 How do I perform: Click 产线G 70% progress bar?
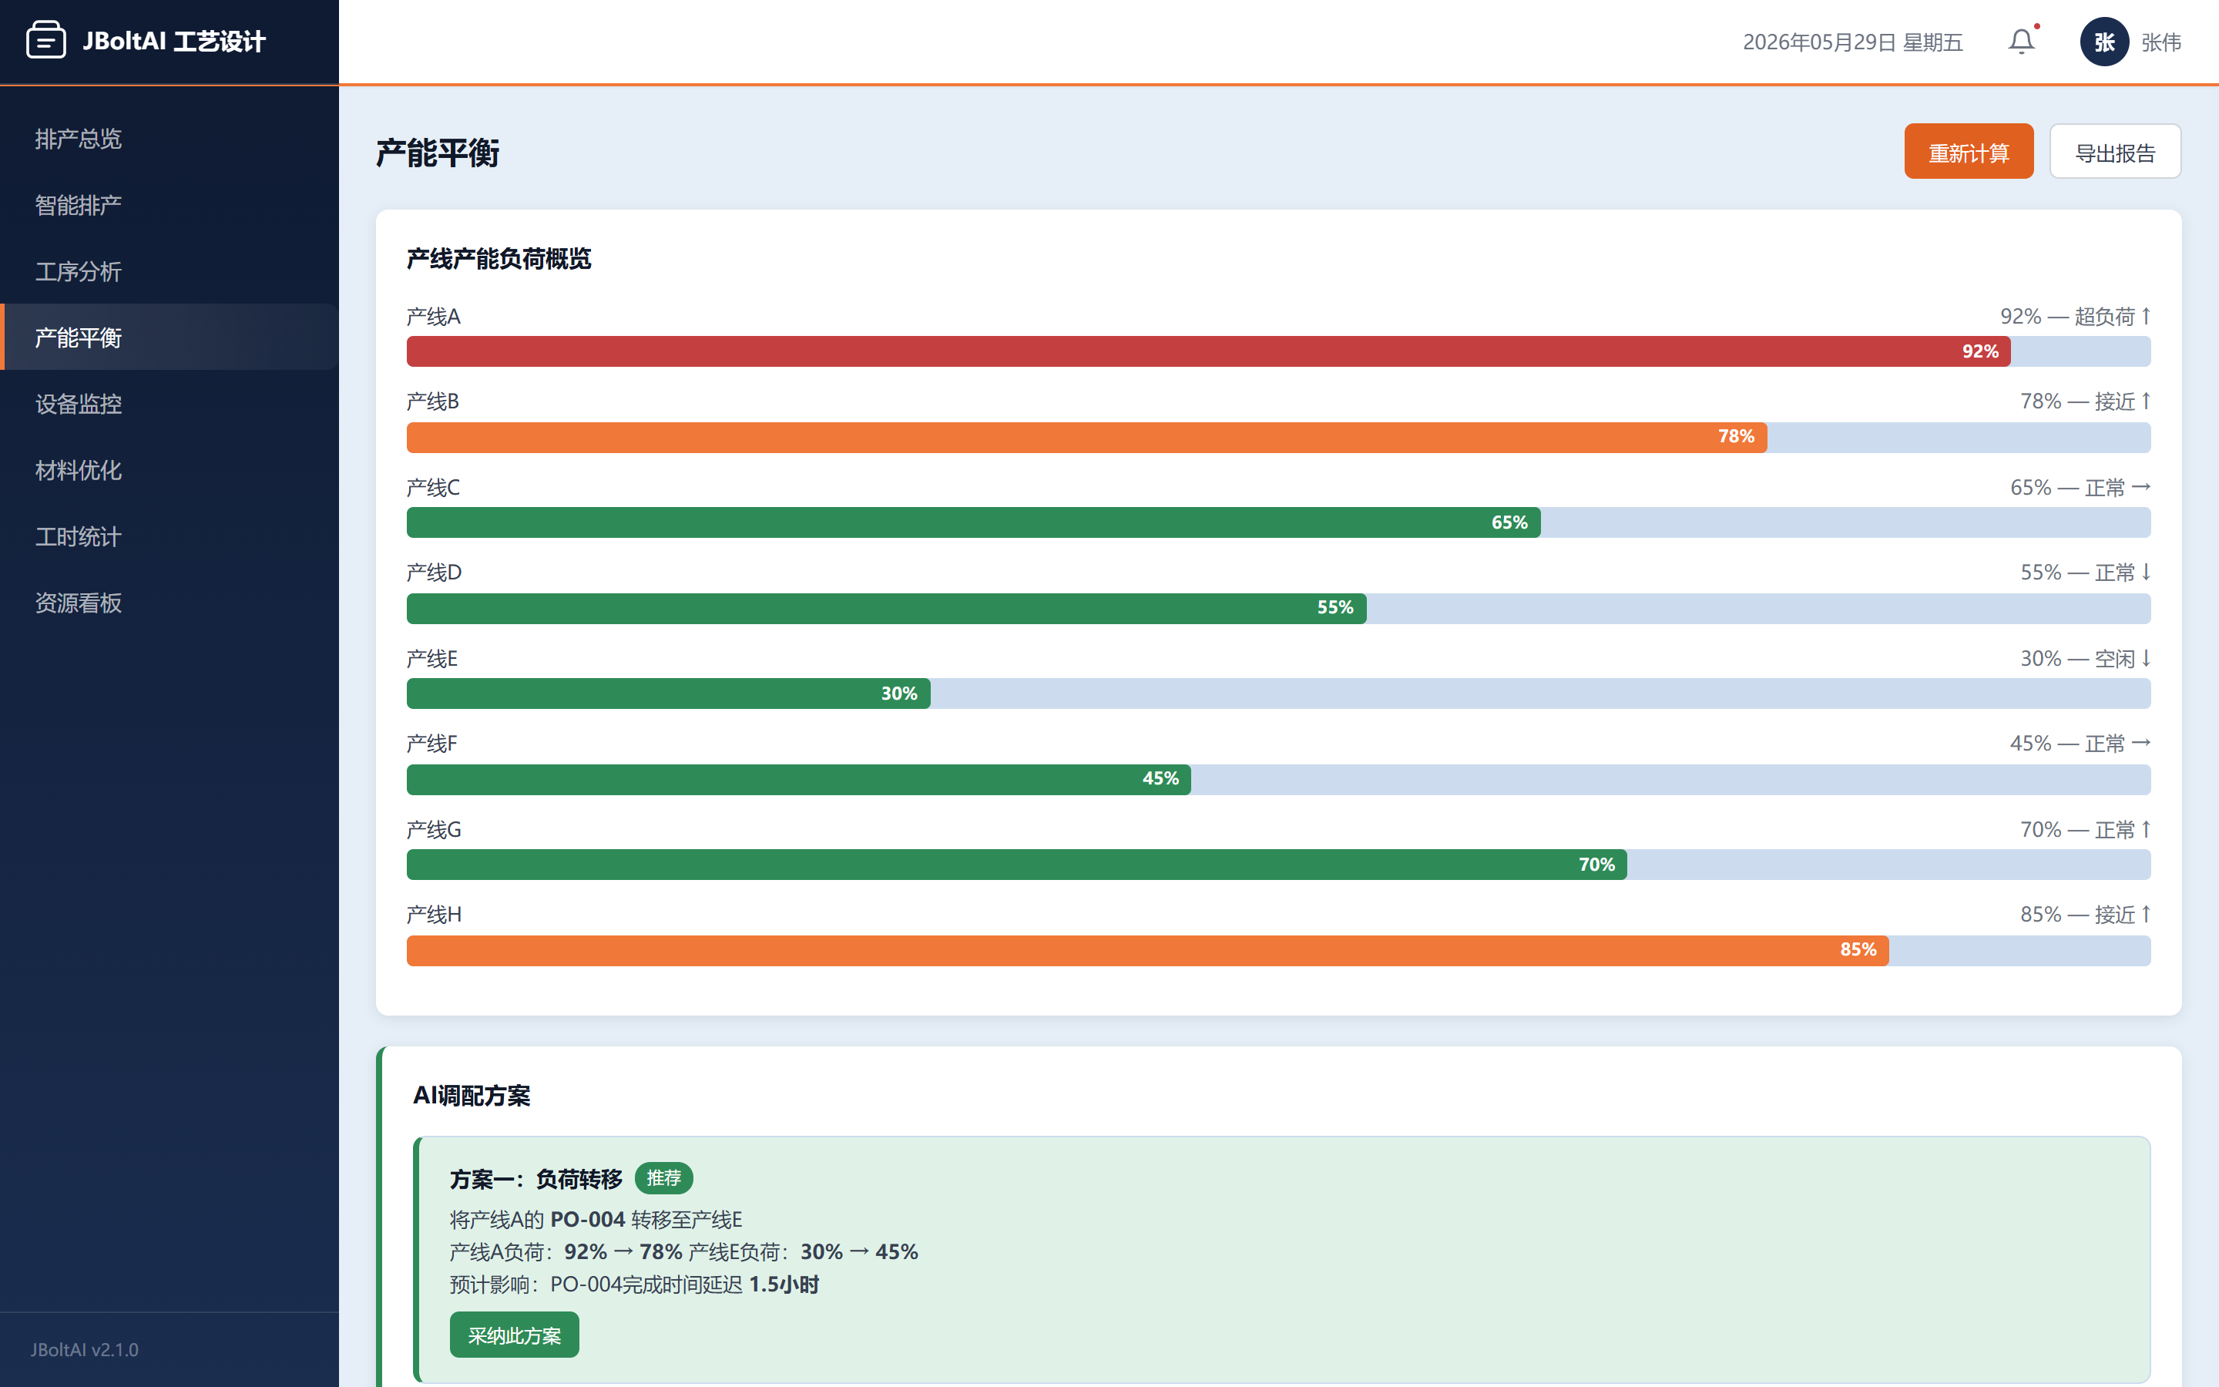point(1017,864)
